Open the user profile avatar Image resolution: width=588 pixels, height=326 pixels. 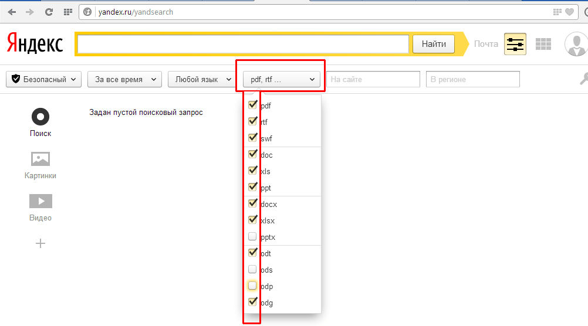(x=576, y=44)
